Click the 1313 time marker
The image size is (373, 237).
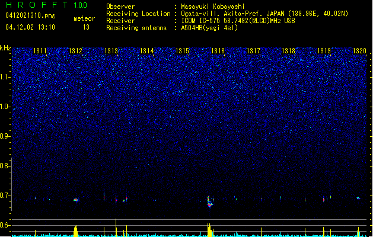pos(111,51)
